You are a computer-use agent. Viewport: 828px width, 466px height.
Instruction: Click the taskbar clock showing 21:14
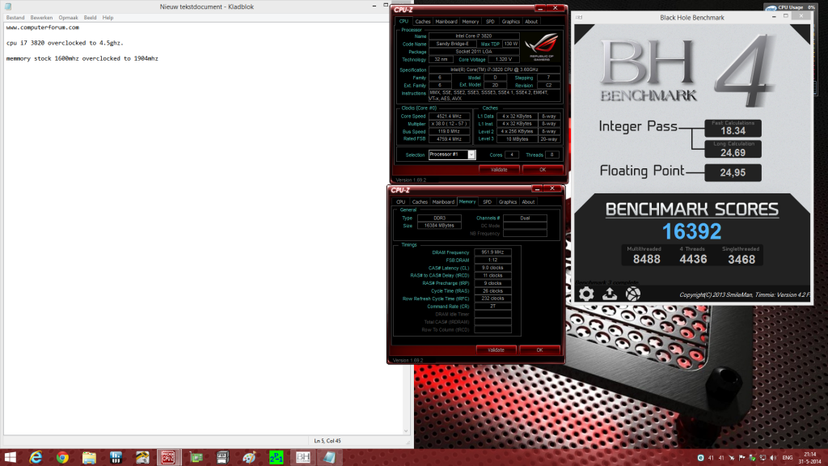tap(809, 458)
